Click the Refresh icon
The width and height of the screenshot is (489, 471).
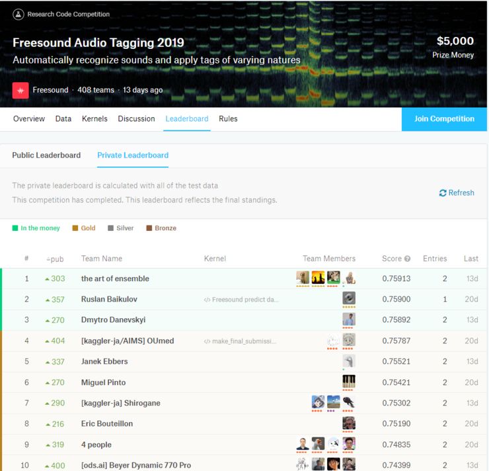(443, 193)
